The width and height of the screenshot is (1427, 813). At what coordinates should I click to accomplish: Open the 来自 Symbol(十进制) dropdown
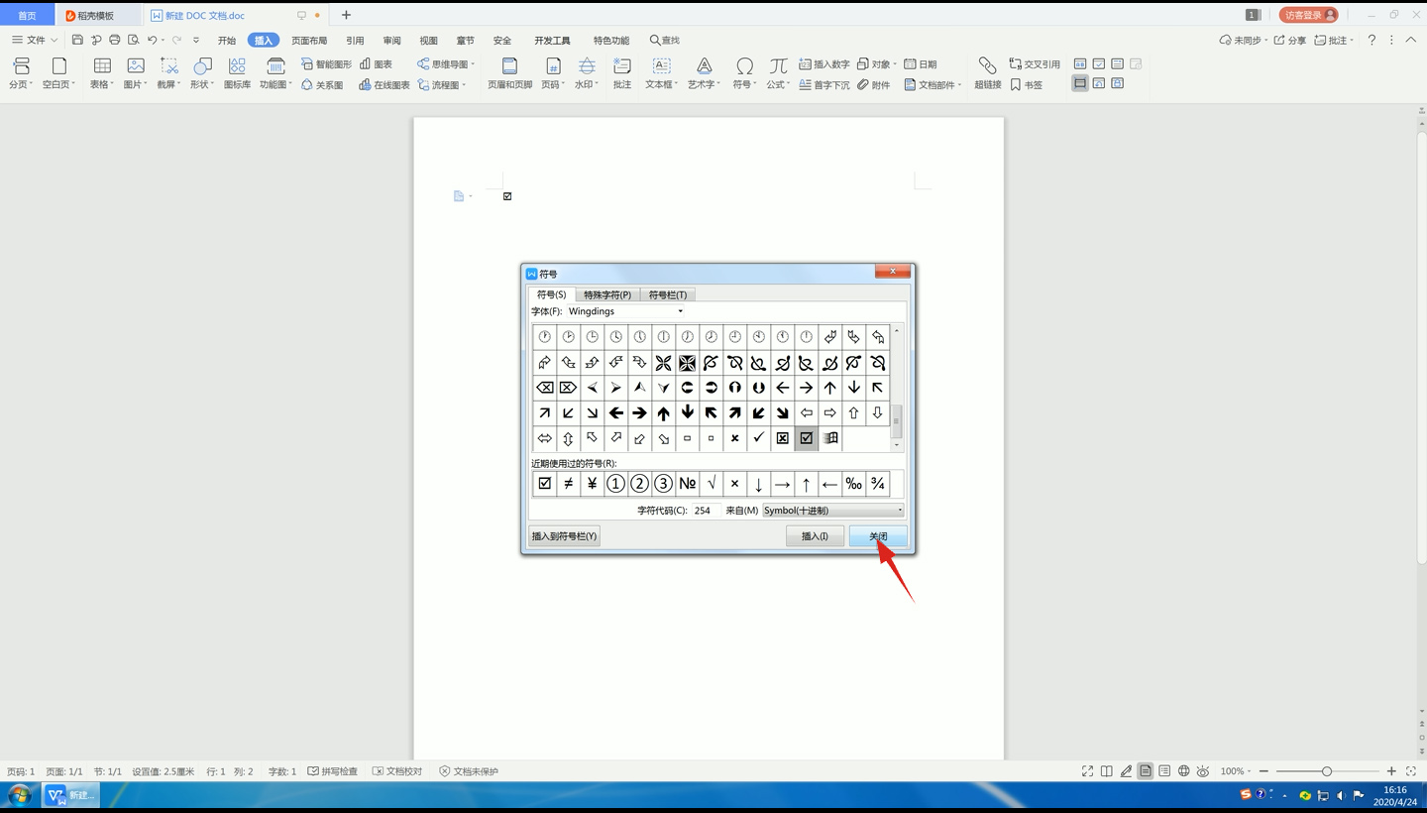pos(900,511)
